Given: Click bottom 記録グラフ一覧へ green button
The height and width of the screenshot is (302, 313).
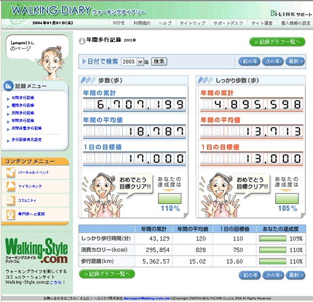Looking at the screenshot, I should [107, 274].
